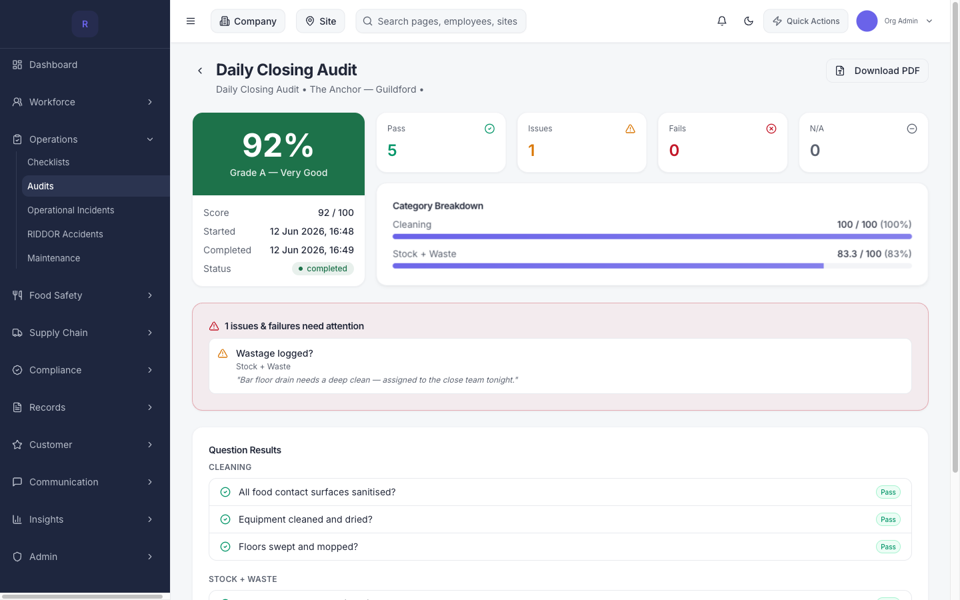Image resolution: width=960 pixels, height=600 pixels.
Task: Click Pass badge on Equipment cleaned row
Action: (888, 519)
